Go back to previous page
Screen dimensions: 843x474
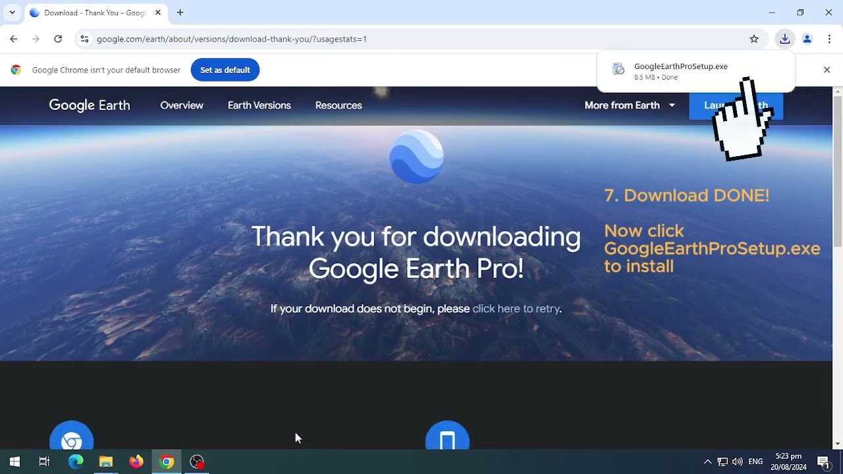coord(14,39)
